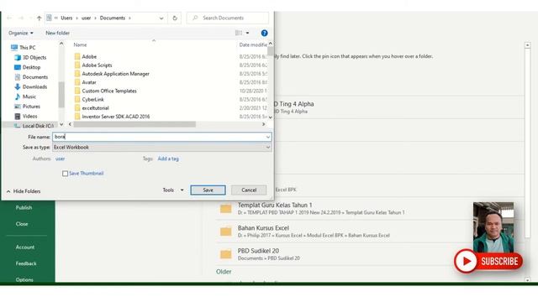Click navigation pane scrollbar down arrow
This screenshot has height=302, width=538.
61,124
